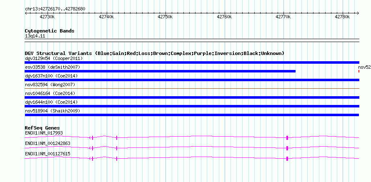
Task: Click the shorter blue bar of esv33538
Action: click(x=160, y=71)
